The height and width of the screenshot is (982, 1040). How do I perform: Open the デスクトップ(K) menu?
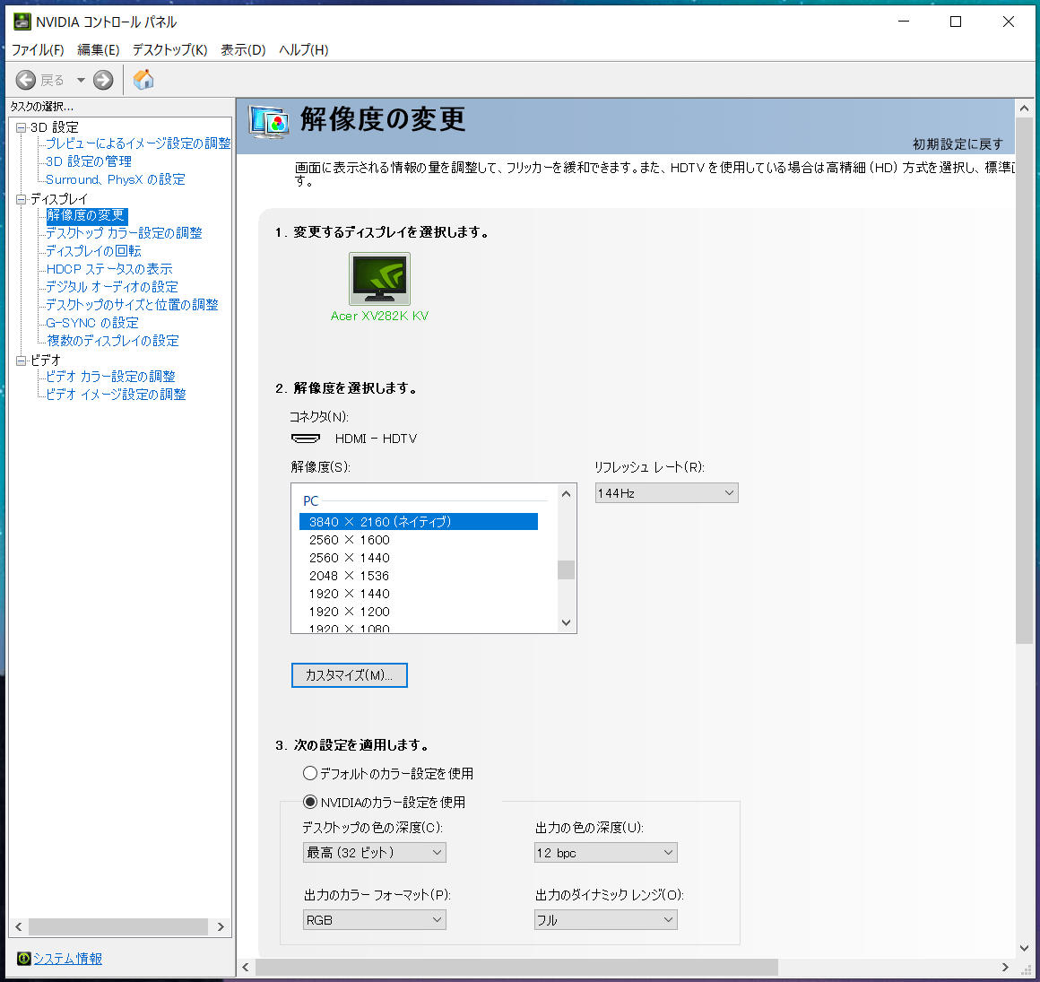tap(169, 49)
